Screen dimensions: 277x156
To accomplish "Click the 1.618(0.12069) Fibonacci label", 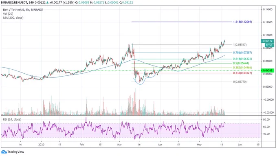I will tap(242, 22).
